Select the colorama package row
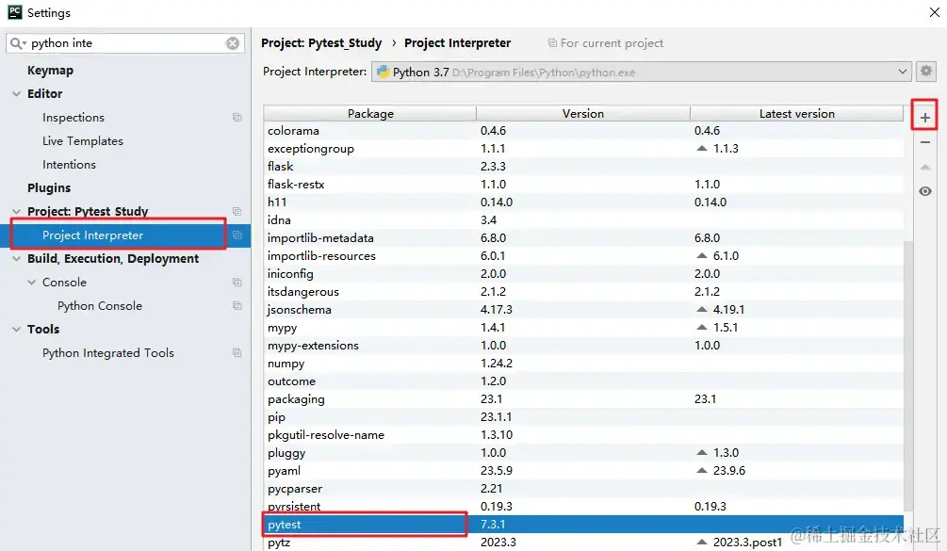Screen dimensions: 947x551 click(583, 130)
